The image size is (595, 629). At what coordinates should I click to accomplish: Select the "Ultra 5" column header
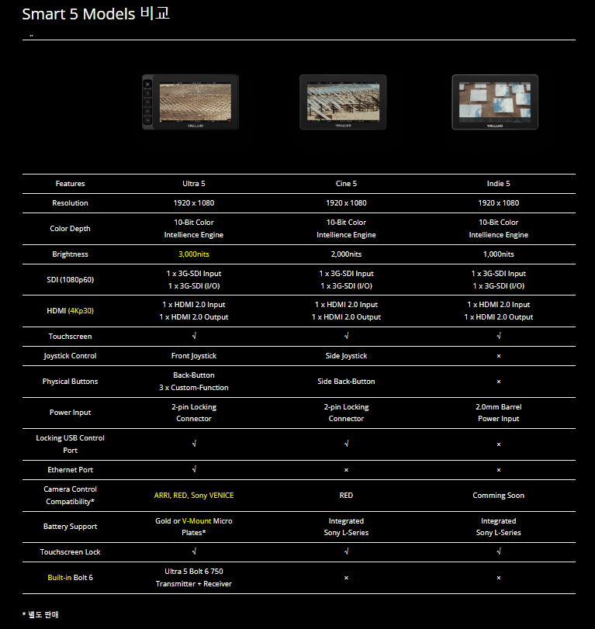point(194,184)
